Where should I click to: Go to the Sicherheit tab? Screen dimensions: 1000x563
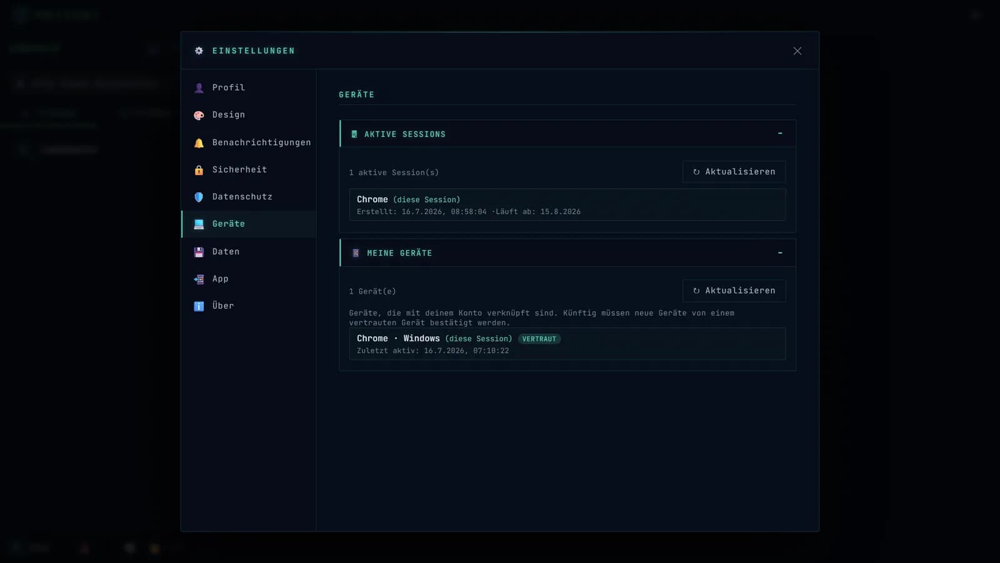point(249,170)
